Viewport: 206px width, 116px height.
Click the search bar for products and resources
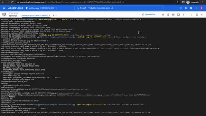click(x=119, y=8)
